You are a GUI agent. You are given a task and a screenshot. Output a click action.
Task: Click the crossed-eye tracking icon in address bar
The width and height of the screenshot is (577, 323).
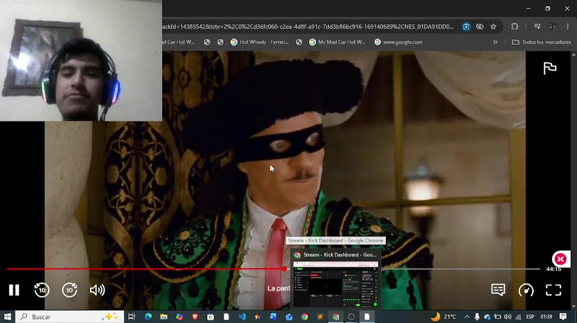pyautogui.click(x=479, y=26)
